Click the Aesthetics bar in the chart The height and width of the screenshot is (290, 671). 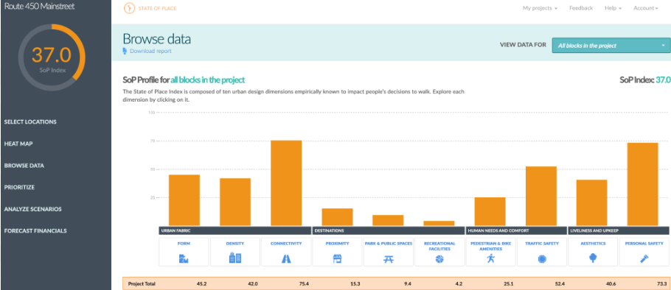pos(592,203)
